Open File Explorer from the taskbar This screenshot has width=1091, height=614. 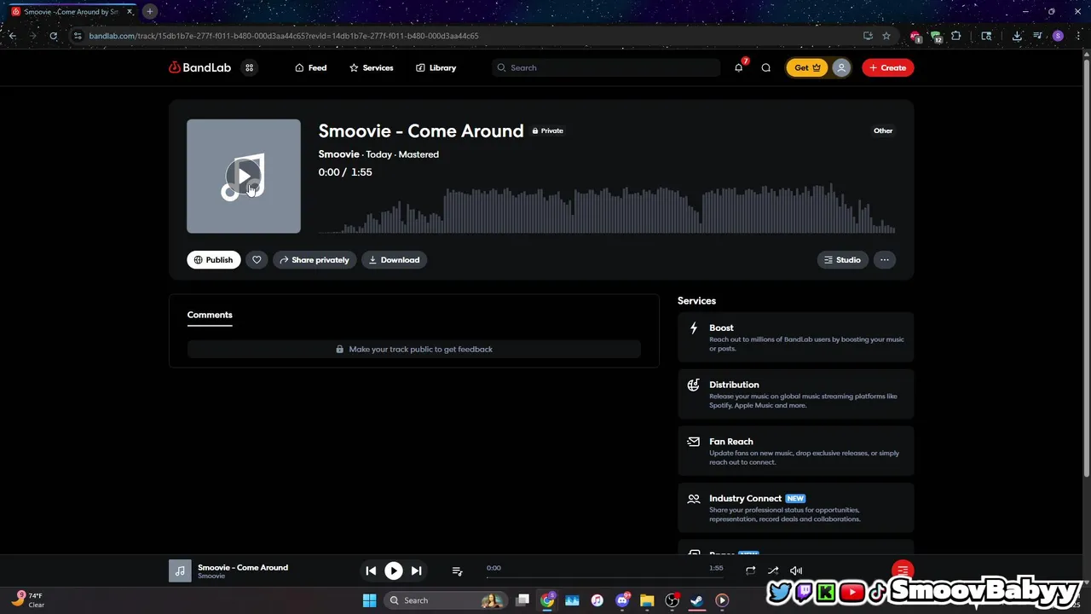pyautogui.click(x=647, y=600)
